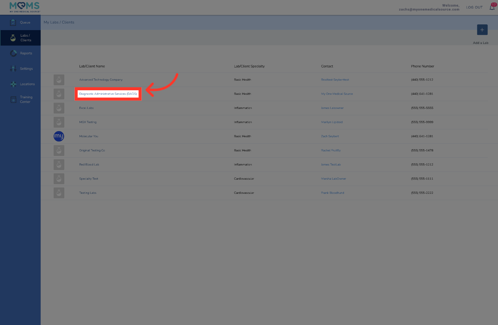Click the Contact column header
The image size is (498, 325).
coord(327,66)
